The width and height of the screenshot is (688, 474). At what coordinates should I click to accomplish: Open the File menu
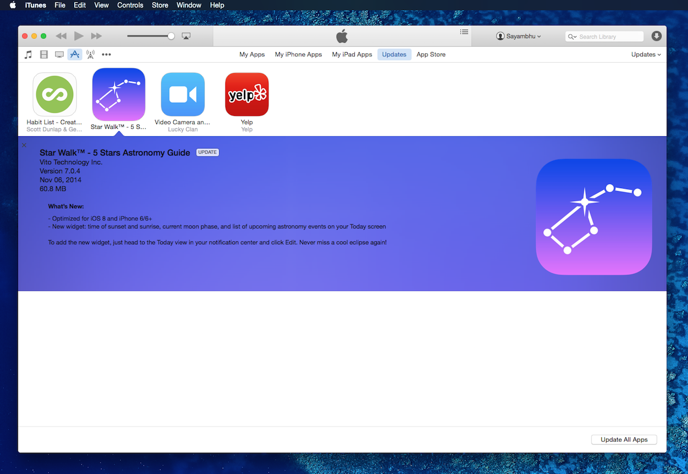(60, 5)
